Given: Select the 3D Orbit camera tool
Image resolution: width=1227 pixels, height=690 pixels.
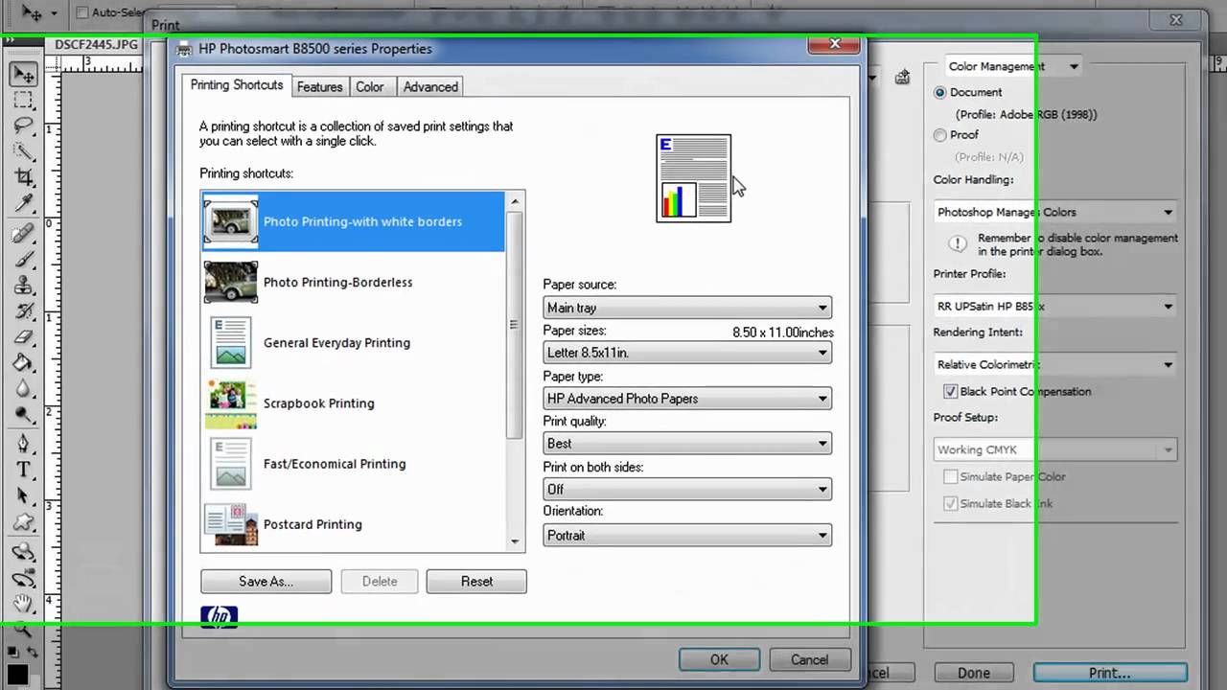Looking at the screenshot, I should point(24,578).
